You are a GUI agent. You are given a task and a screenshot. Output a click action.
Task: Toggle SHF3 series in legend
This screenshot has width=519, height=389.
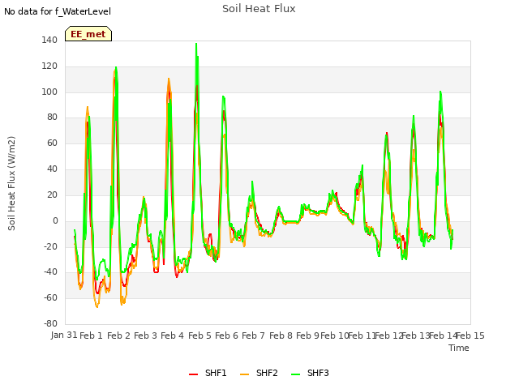310,373
